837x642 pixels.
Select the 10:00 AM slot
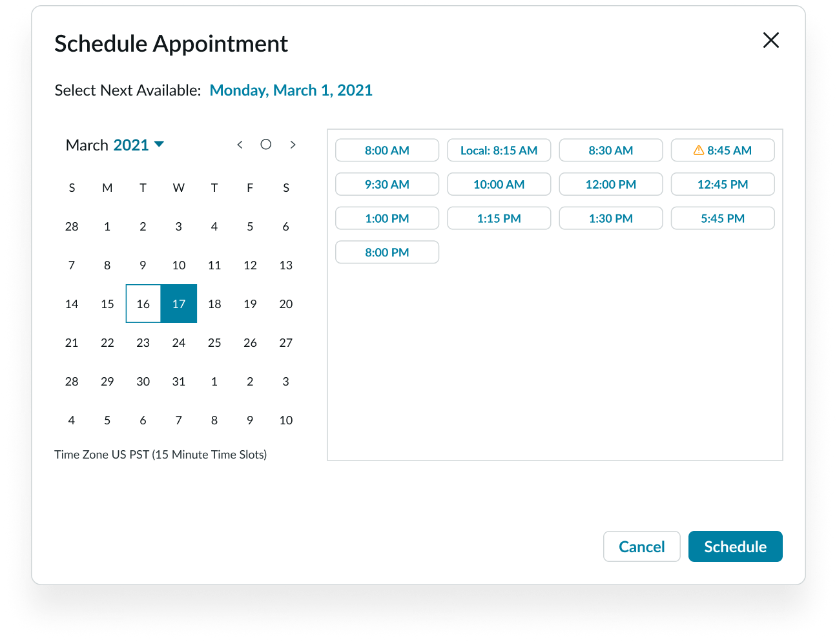point(499,184)
